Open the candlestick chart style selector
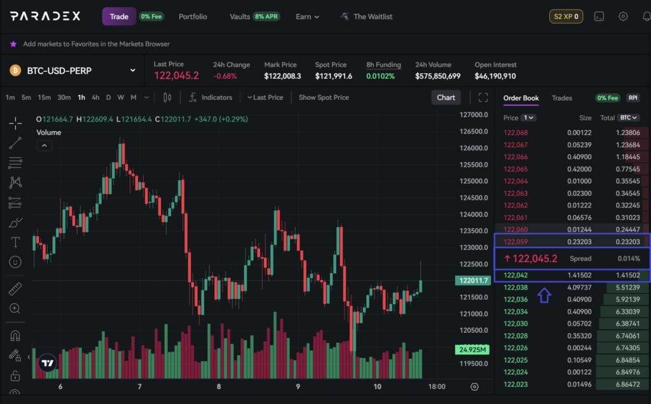The height and width of the screenshot is (404, 651). [x=168, y=97]
